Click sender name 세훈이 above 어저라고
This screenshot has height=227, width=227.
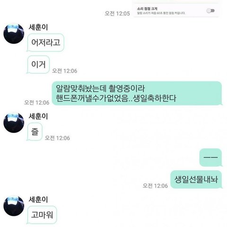(38, 27)
